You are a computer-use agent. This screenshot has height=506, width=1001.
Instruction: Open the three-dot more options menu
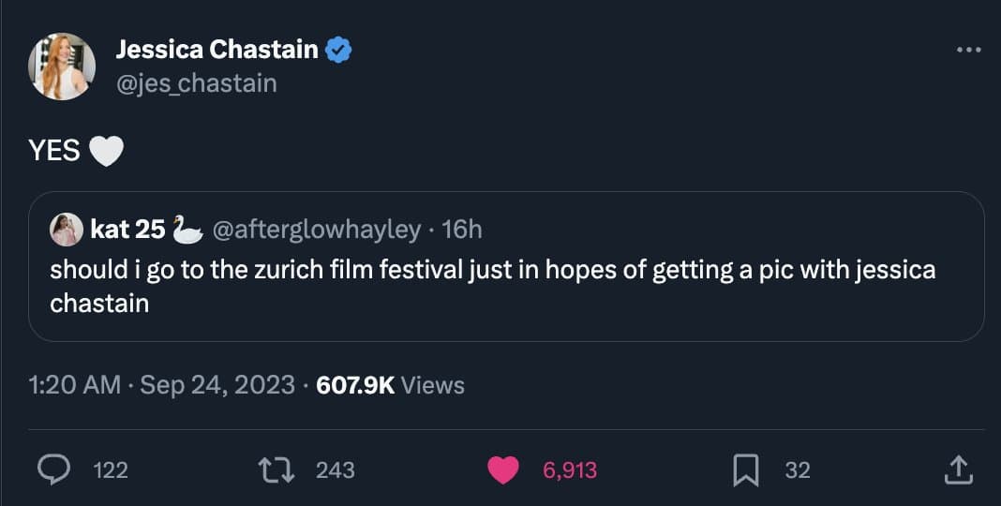point(967,50)
